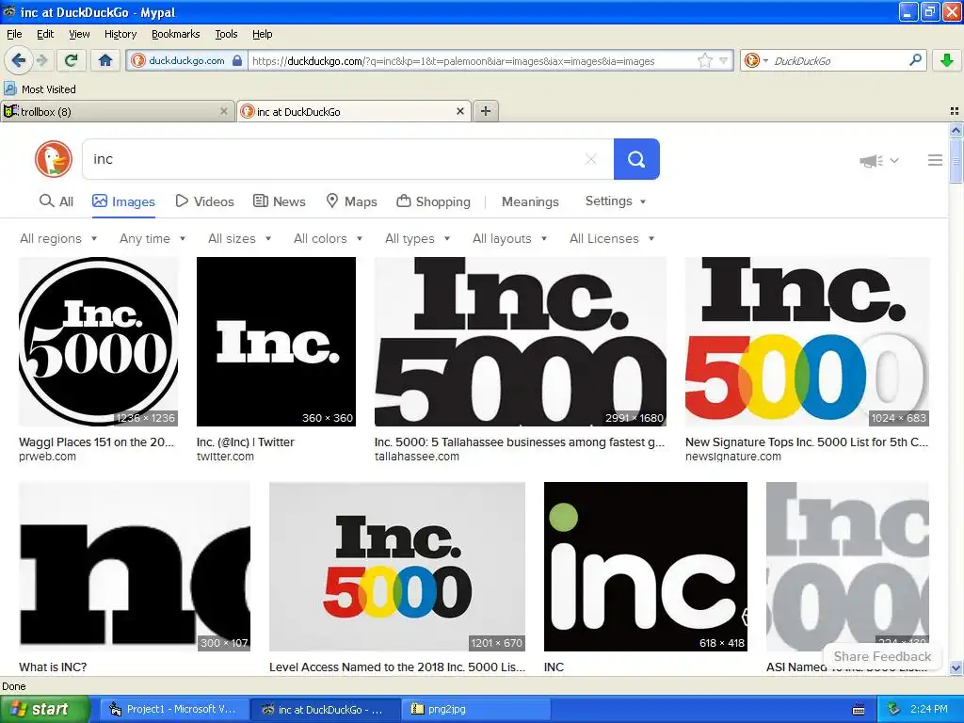Viewport: 964px width, 723px height.
Task: Click the forward navigation arrow
Action: coord(41,60)
